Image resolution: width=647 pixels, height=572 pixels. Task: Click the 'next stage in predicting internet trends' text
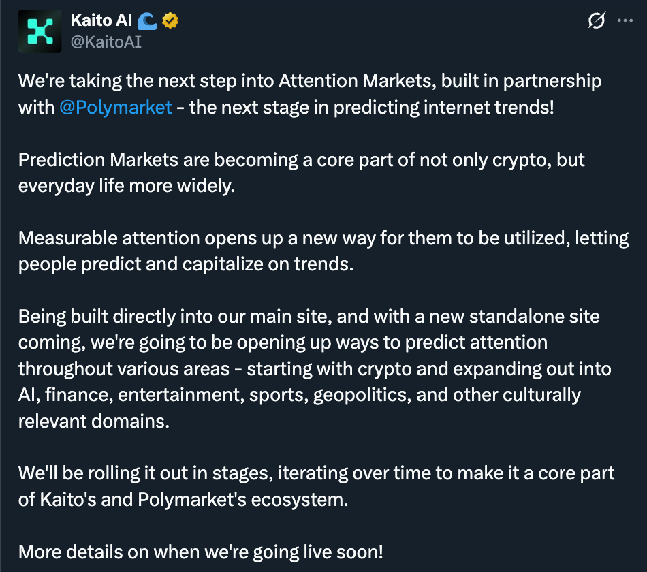pyautogui.click(x=371, y=108)
